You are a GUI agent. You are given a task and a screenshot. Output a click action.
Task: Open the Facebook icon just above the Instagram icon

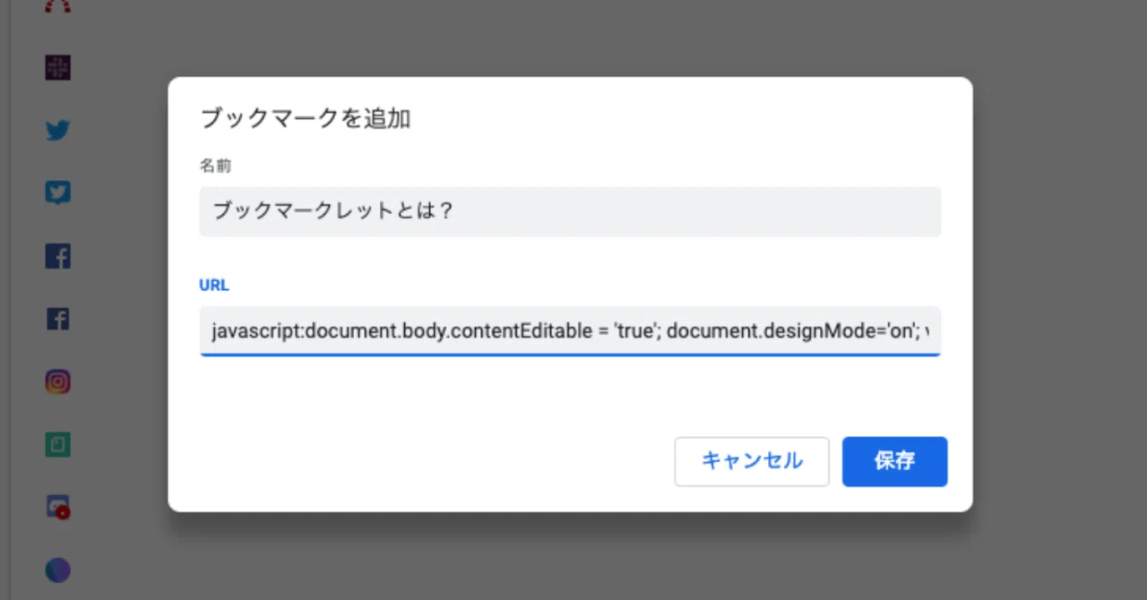(x=57, y=320)
